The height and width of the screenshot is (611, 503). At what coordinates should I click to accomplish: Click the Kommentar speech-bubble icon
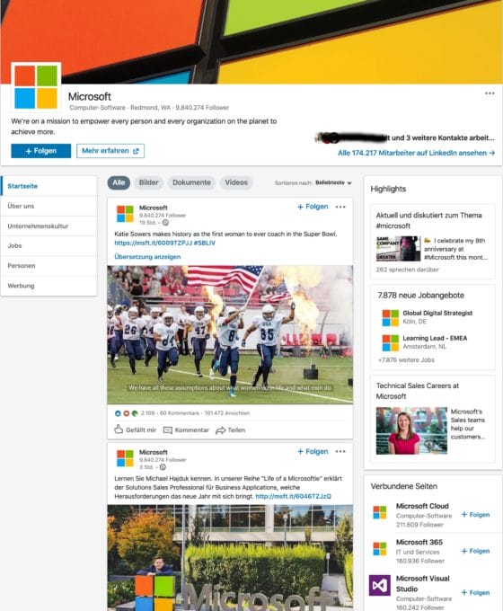168,430
